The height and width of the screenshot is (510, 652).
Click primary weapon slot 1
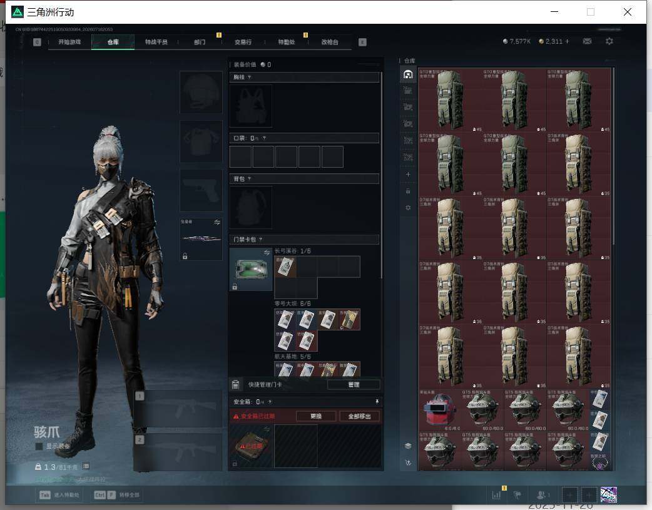[178, 409]
